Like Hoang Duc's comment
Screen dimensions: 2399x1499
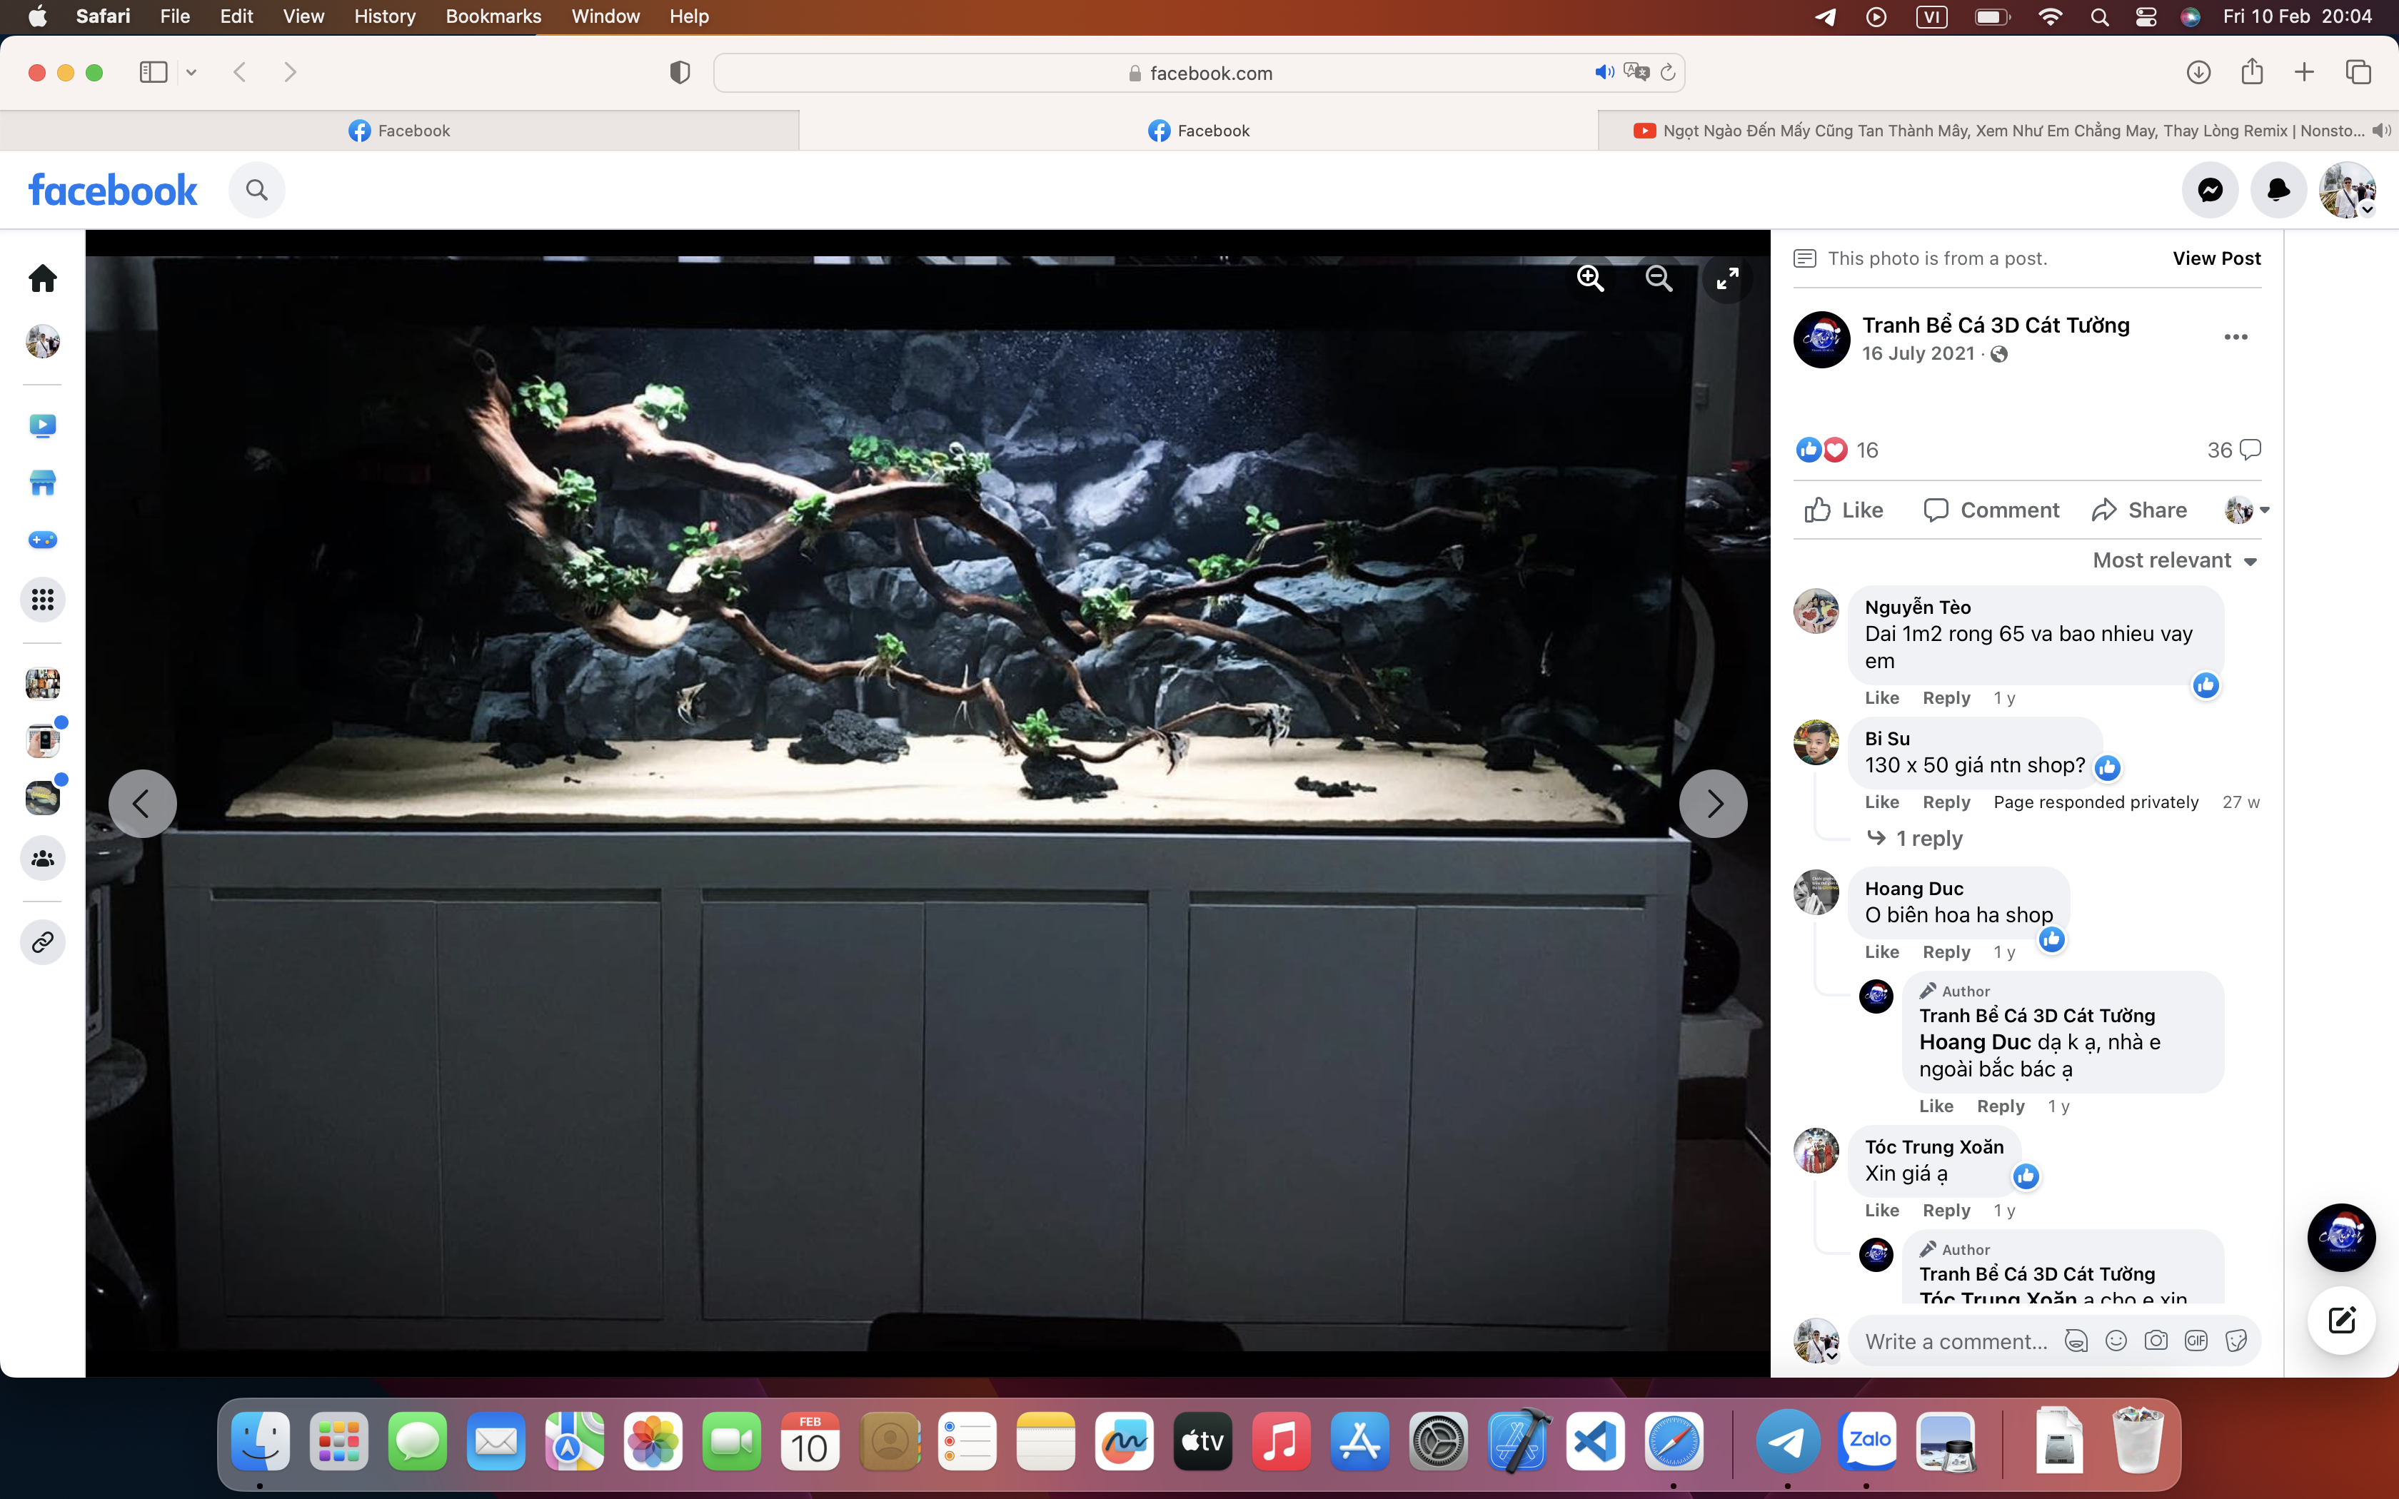point(1881,952)
